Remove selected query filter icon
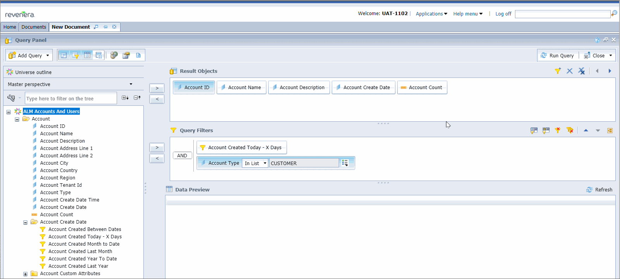This screenshot has width=620, height=279. point(558,131)
